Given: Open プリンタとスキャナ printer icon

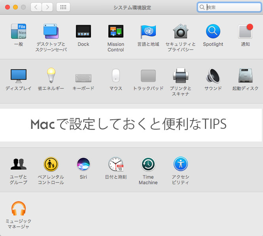Looking at the screenshot, I should (x=181, y=76).
